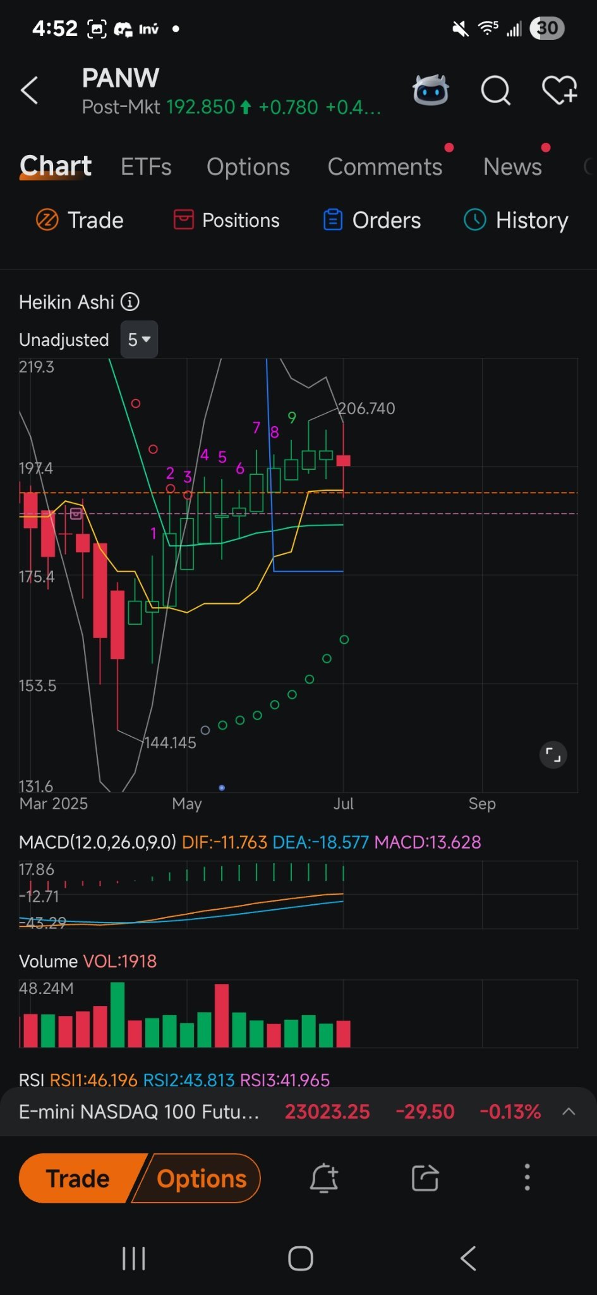Expand chart to fullscreen icon
Viewport: 597px width, 1295px height.
pyautogui.click(x=553, y=755)
